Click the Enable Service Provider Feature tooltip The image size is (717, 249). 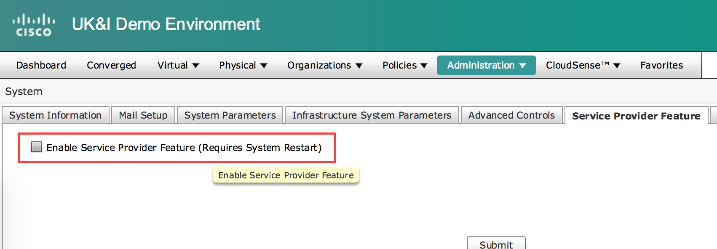coord(286,175)
